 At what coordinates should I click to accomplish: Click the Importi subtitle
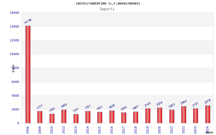coord(107,9)
